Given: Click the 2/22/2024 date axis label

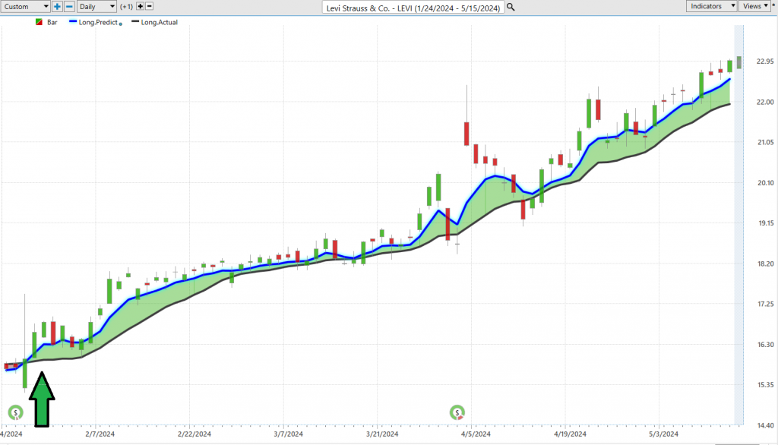Looking at the screenshot, I should click(x=194, y=434).
